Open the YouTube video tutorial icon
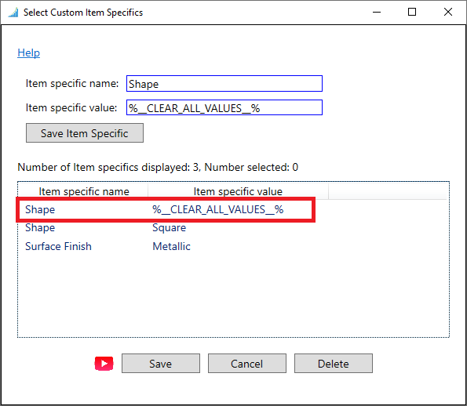 [104, 363]
